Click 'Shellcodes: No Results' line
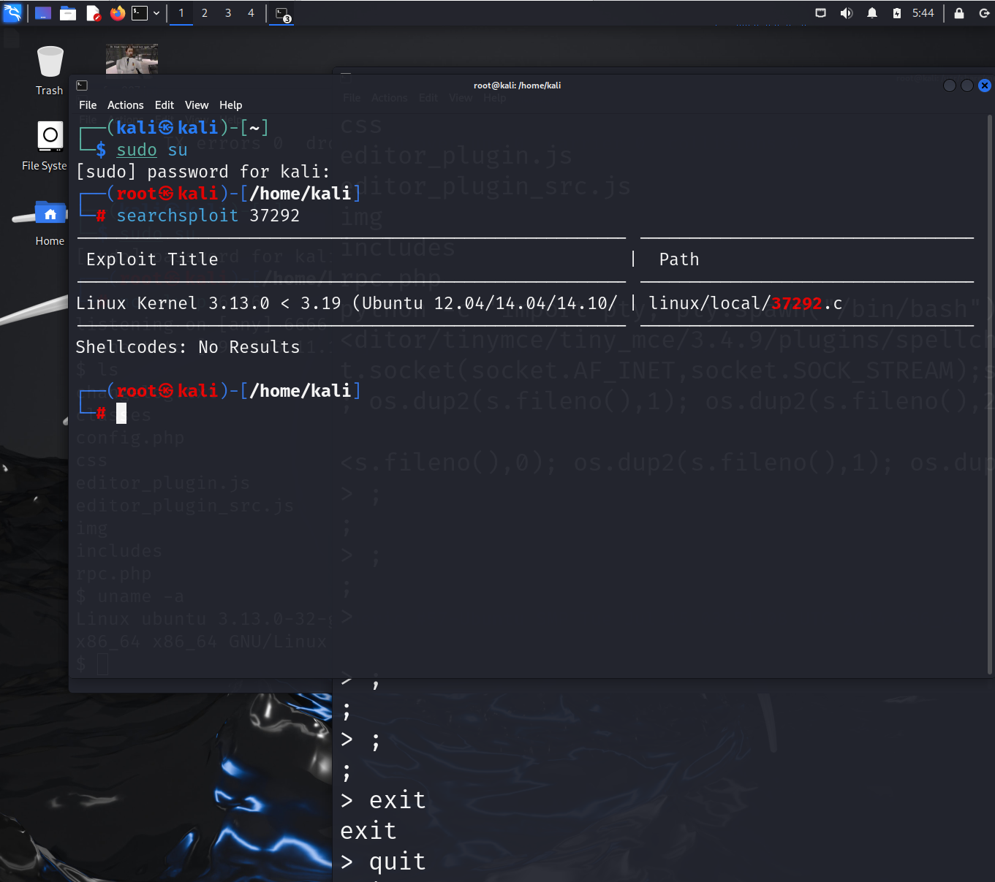Image resolution: width=995 pixels, height=882 pixels. (x=188, y=347)
